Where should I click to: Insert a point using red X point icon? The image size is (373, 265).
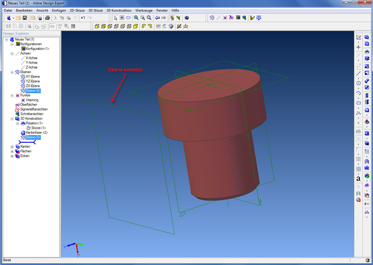coord(225,18)
